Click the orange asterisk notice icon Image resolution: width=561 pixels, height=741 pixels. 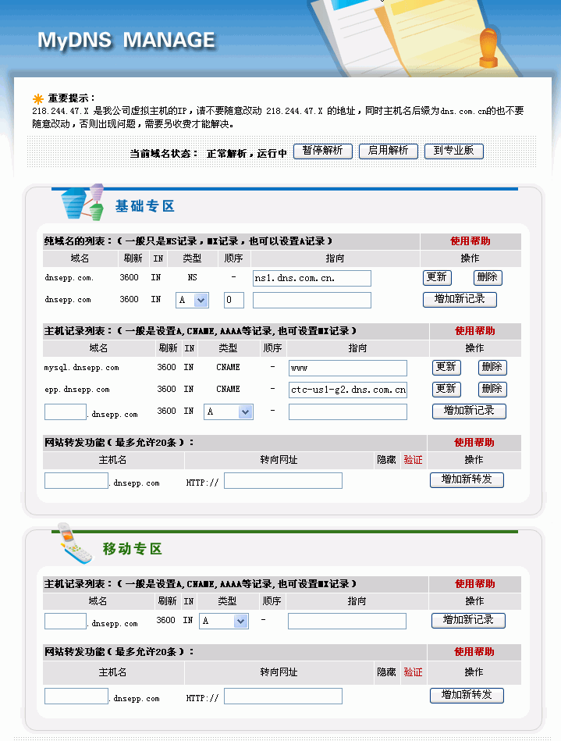(x=38, y=98)
